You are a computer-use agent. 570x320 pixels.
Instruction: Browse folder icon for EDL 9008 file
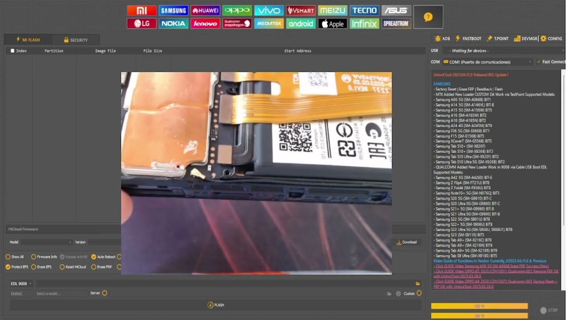pyautogui.click(x=418, y=283)
